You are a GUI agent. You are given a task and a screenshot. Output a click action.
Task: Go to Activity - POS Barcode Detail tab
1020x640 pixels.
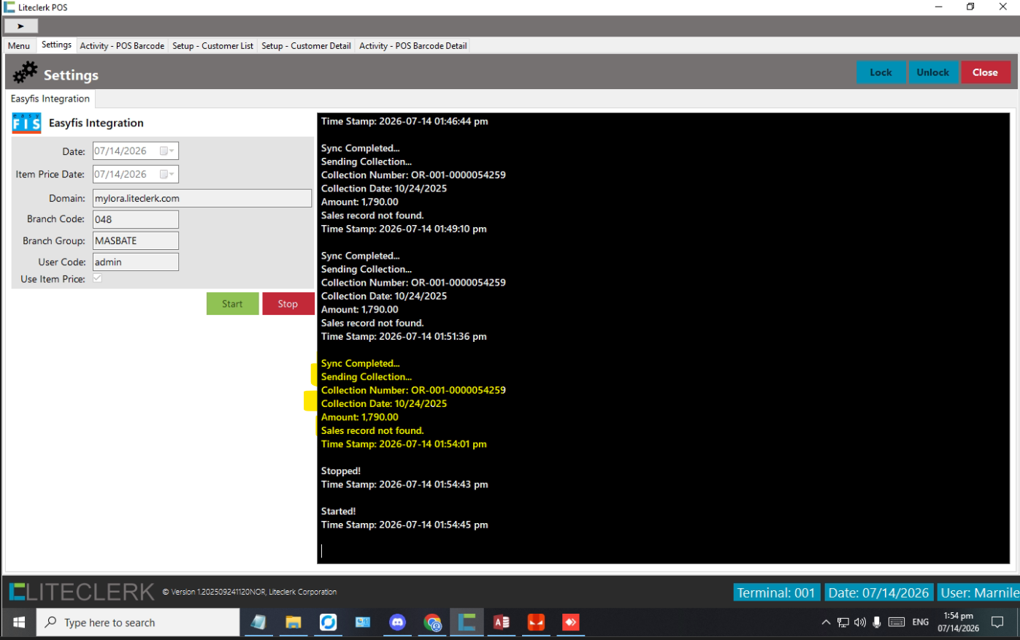(413, 45)
